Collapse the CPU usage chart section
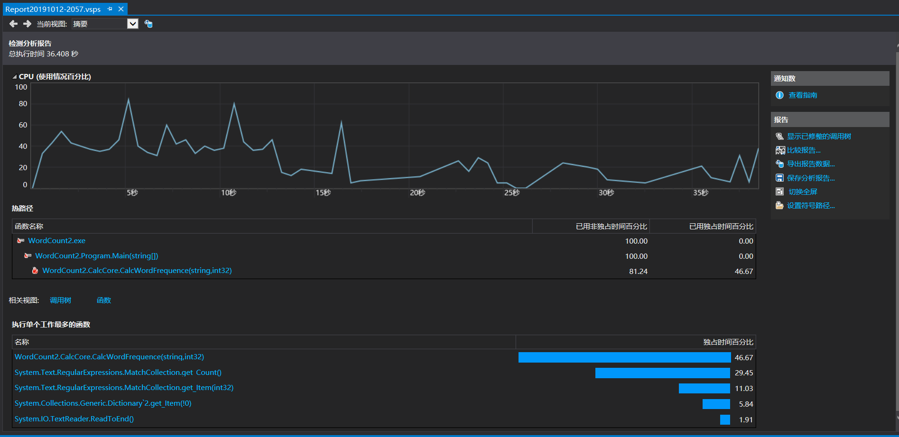Image resolution: width=899 pixels, height=437 pixels. click(15, 77)
